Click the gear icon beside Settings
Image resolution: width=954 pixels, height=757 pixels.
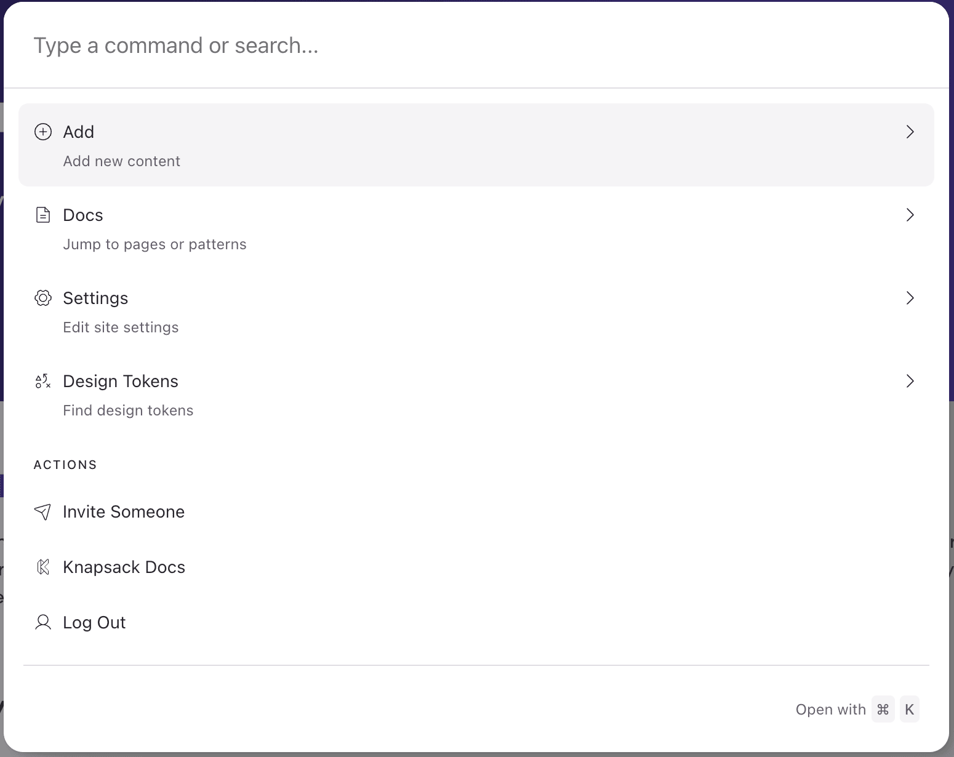(x=43, y=298)
